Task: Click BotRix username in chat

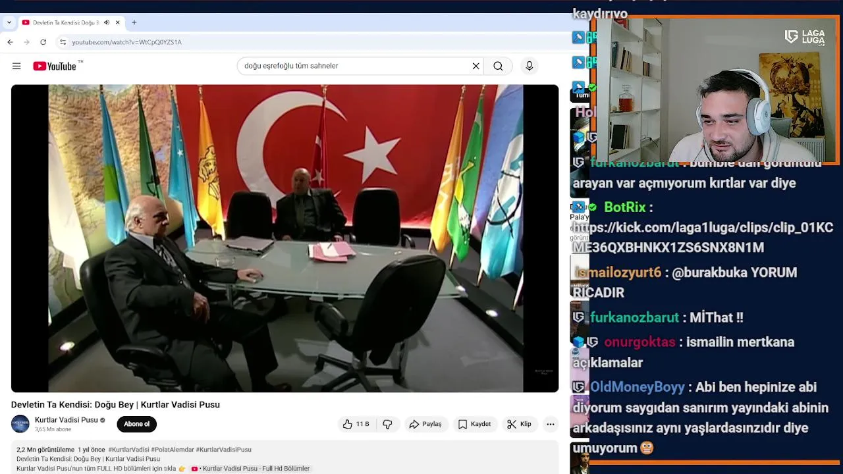Action: click(625, 207)
